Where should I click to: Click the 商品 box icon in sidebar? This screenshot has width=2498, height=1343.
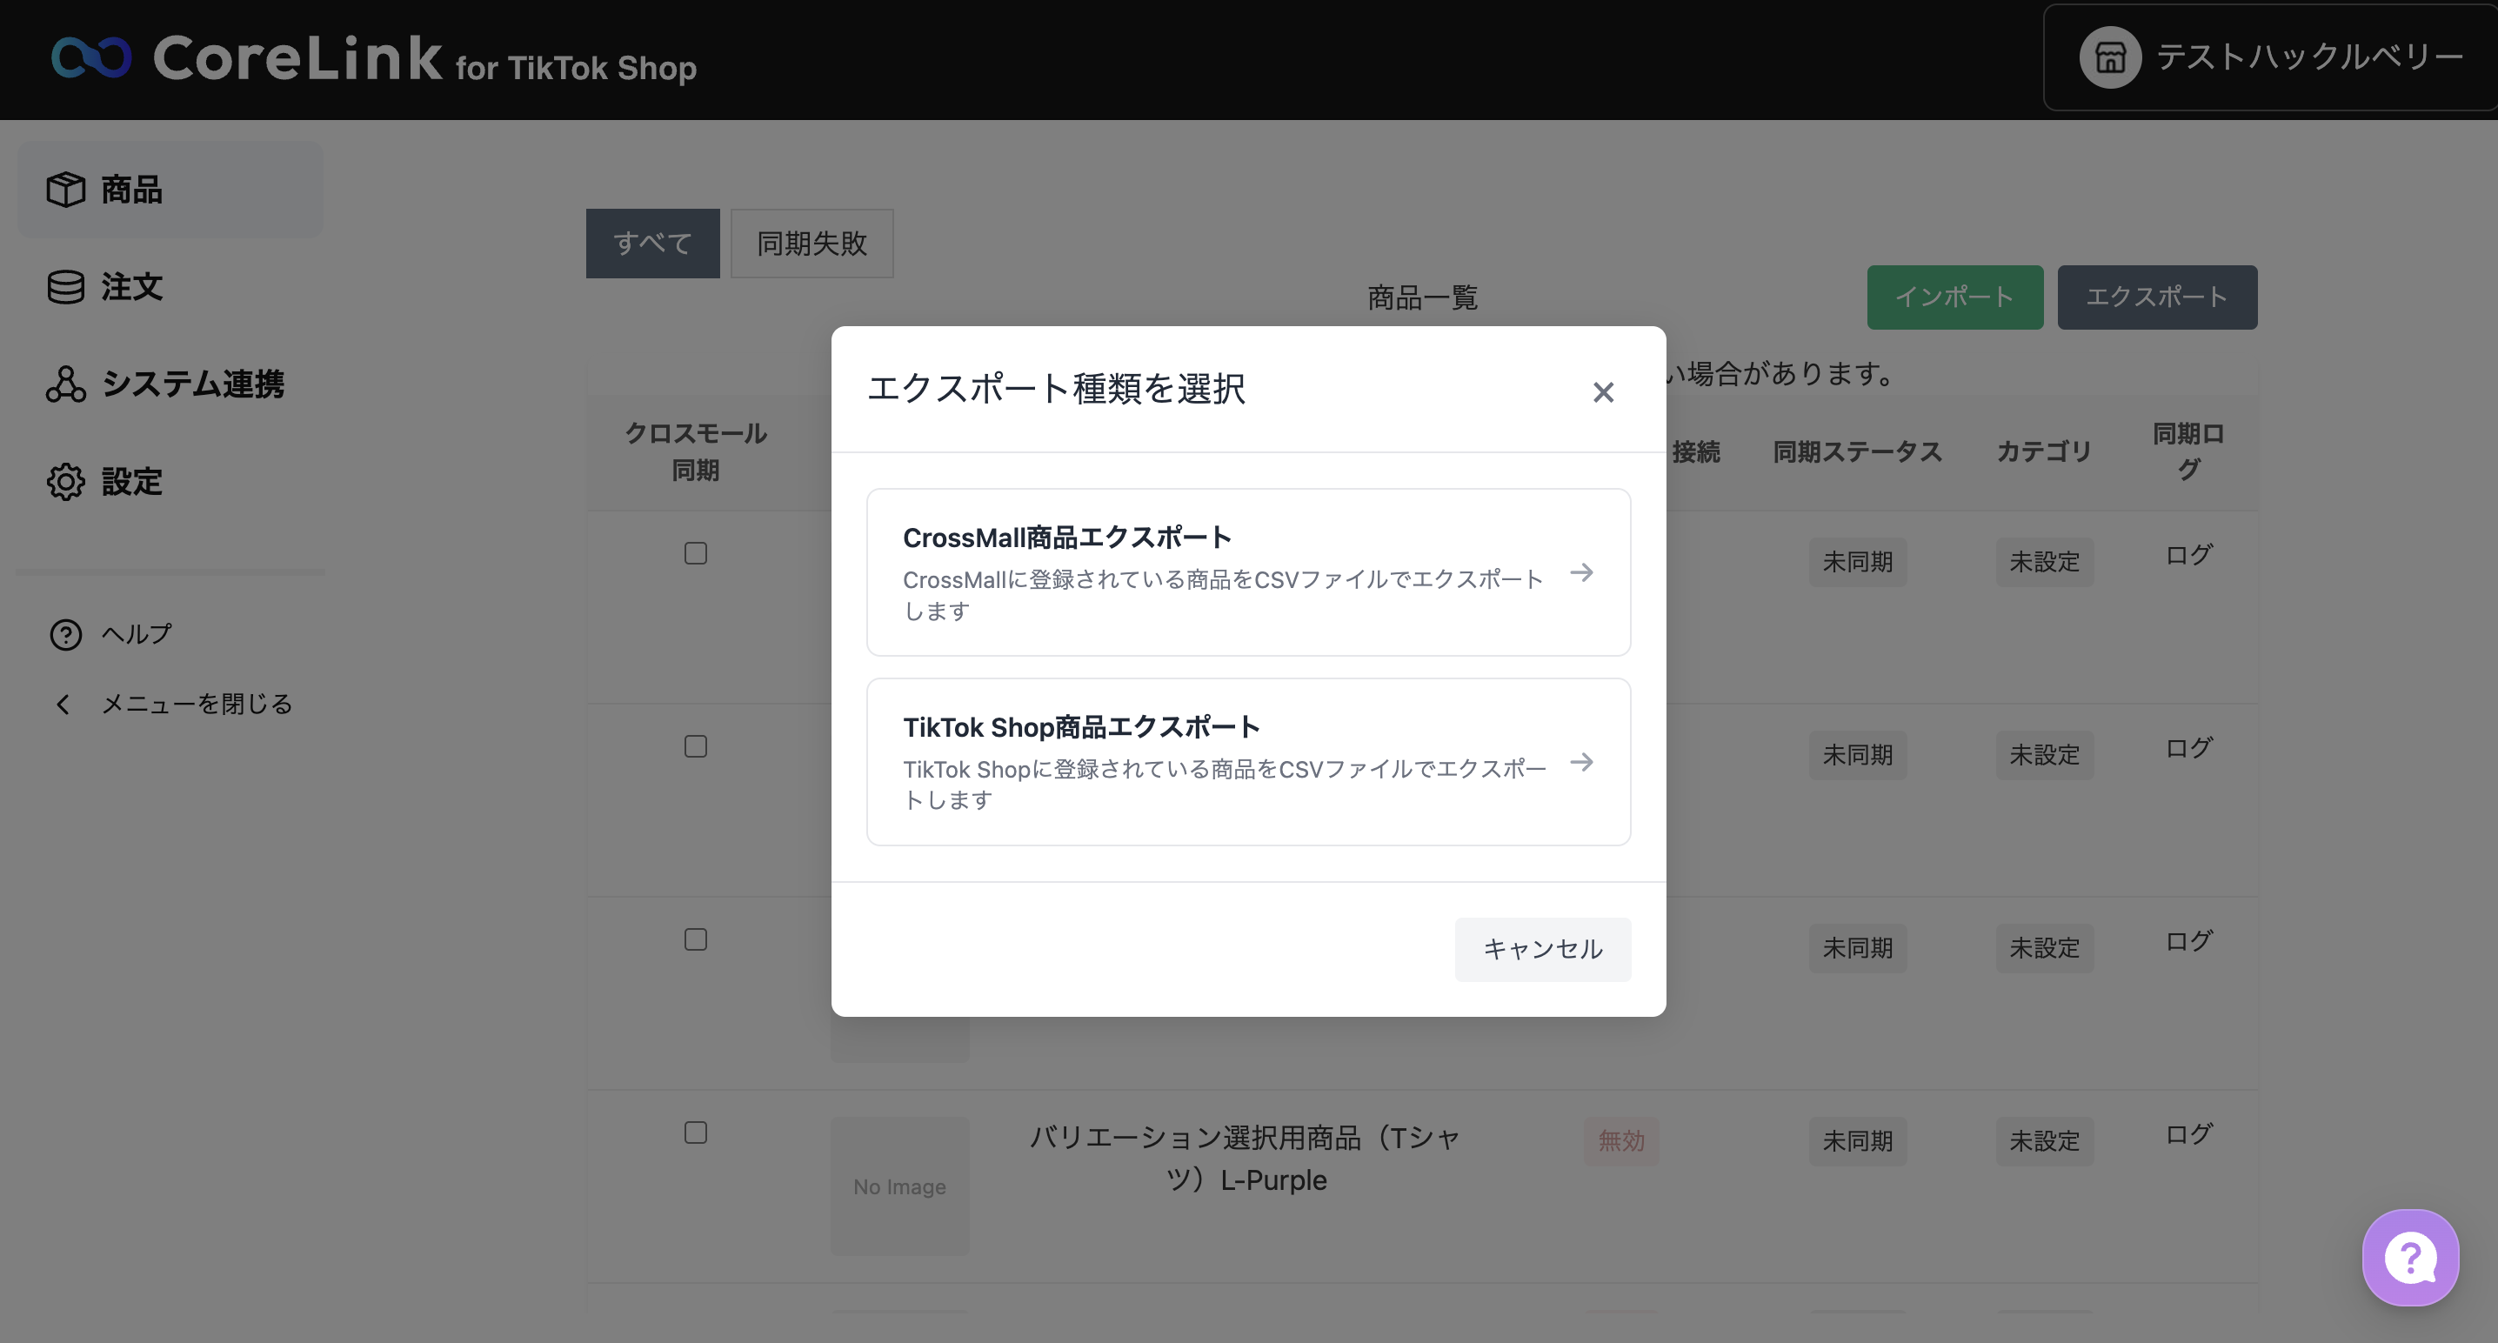tap(66, 189)
